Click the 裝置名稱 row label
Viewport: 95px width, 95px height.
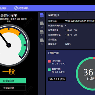coord(52,21)
